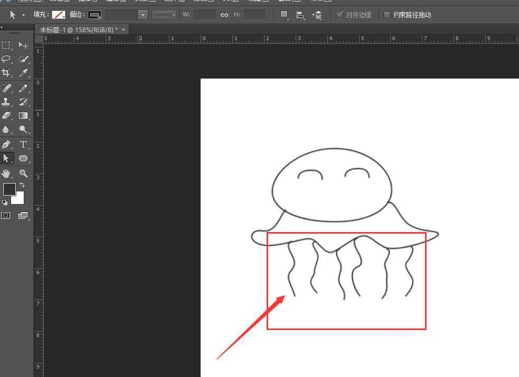This screenshot has width=519, height=377.
Task: Select the Clone Stamp tool
Action: pos(6,102)
